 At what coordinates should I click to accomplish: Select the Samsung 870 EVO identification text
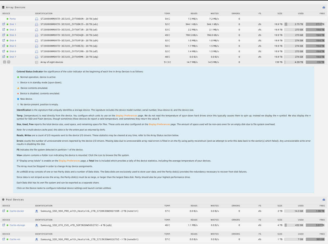76,225
